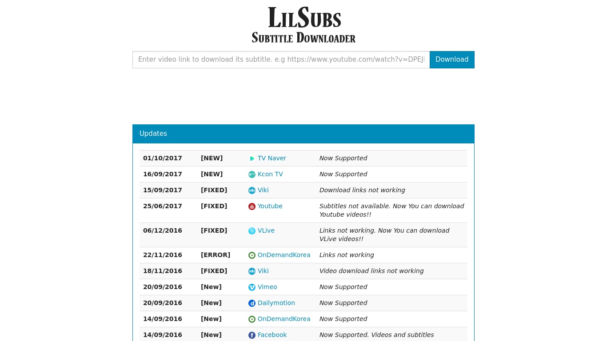
Task: Open the TV Naver link
Action: [x=272, y=158]
